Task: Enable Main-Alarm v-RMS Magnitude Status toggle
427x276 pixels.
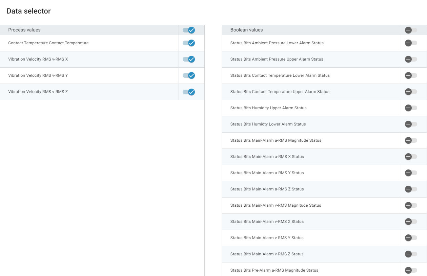Action: tap(411, 205)
